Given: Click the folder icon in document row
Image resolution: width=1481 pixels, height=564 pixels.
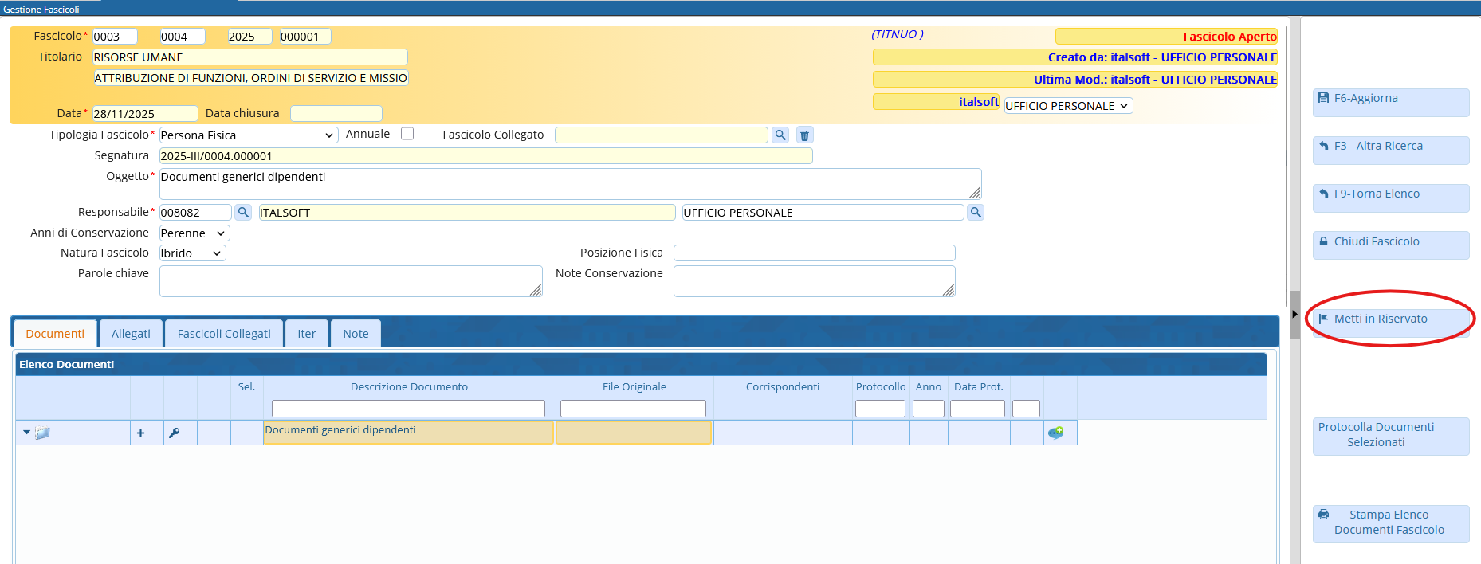Looking at the screenshot, I should [43, 433].
